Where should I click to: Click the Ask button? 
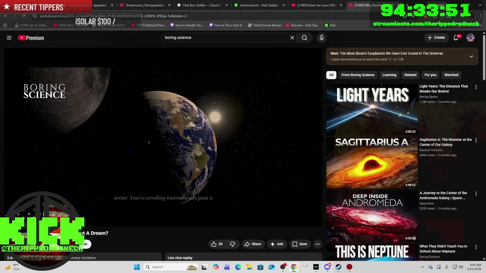click(x=276, y=244)
